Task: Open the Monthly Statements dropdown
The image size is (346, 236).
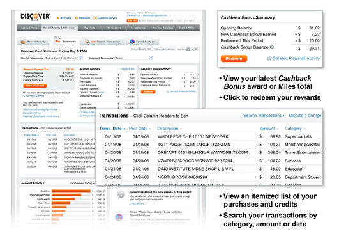Action: pyautogui.click(x=64, y=58)
